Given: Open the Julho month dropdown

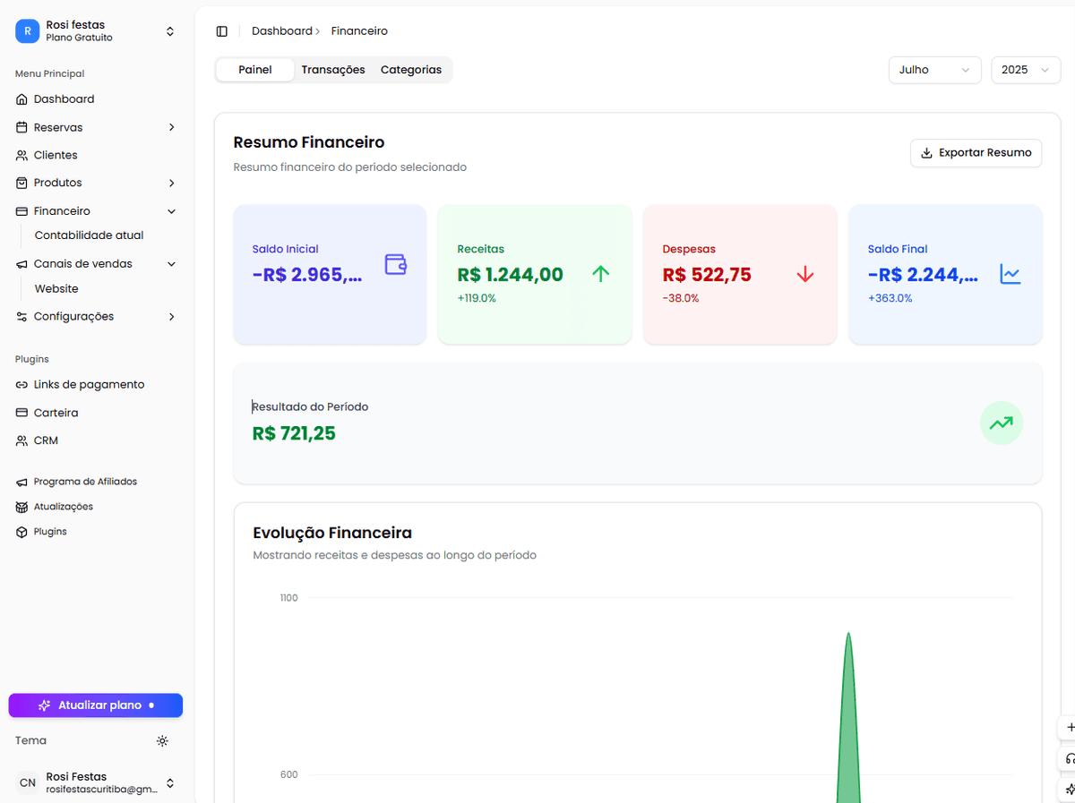Looking at the screenshot, I should (x=934, y=70).
